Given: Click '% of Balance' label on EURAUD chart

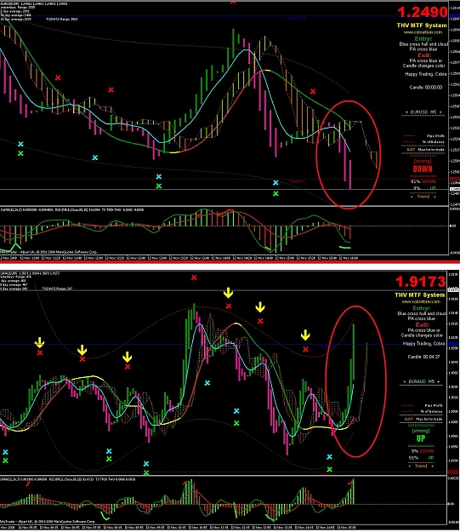Looking at the screenshot, I should click(432, 411).
